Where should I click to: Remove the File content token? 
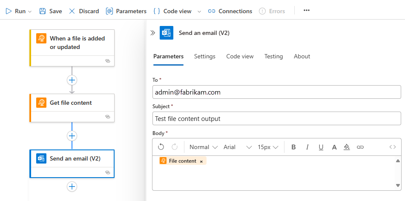point(201,161)
